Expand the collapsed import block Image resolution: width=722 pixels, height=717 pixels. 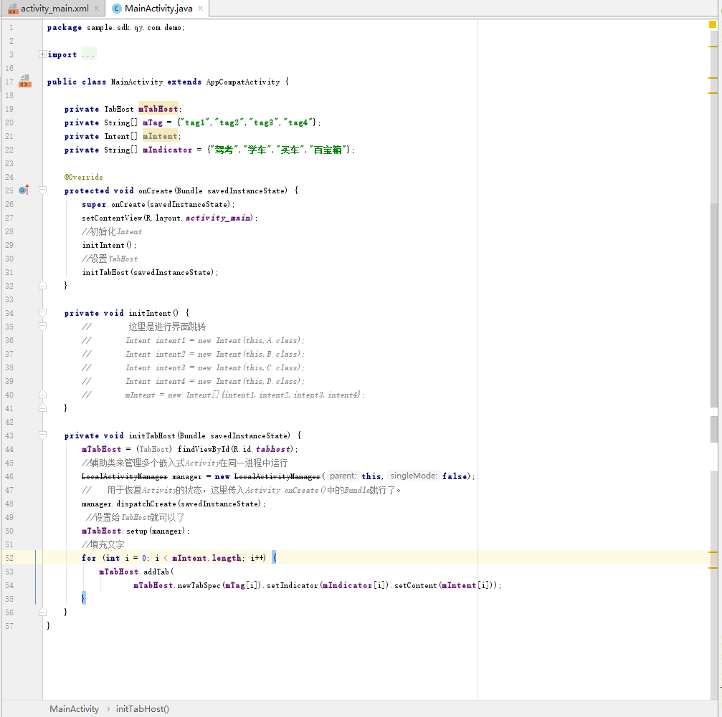tap(43, 54)
